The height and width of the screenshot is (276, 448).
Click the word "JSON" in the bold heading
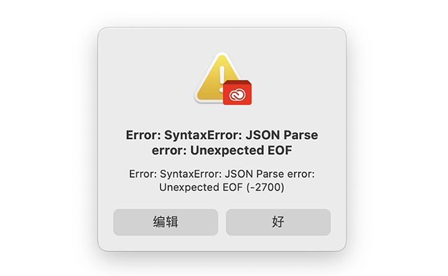pyautogui.click(x=263, y=135)
